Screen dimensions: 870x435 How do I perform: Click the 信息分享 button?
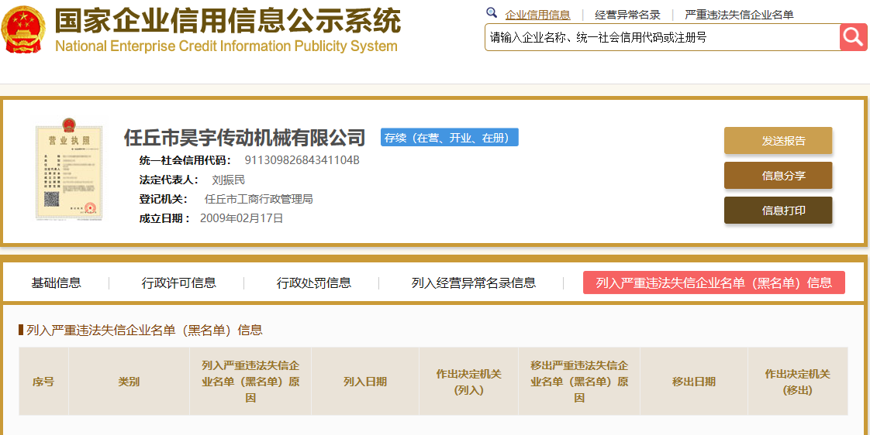[778, 176]
